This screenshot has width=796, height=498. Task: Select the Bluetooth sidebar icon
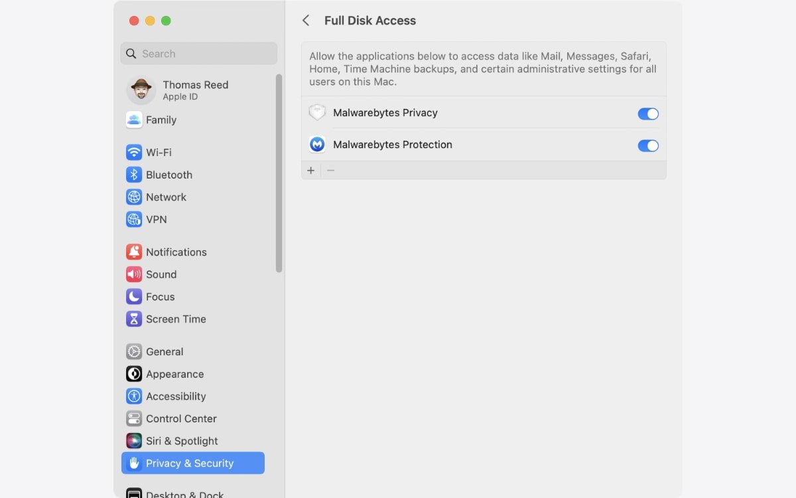tap(134, 175)
